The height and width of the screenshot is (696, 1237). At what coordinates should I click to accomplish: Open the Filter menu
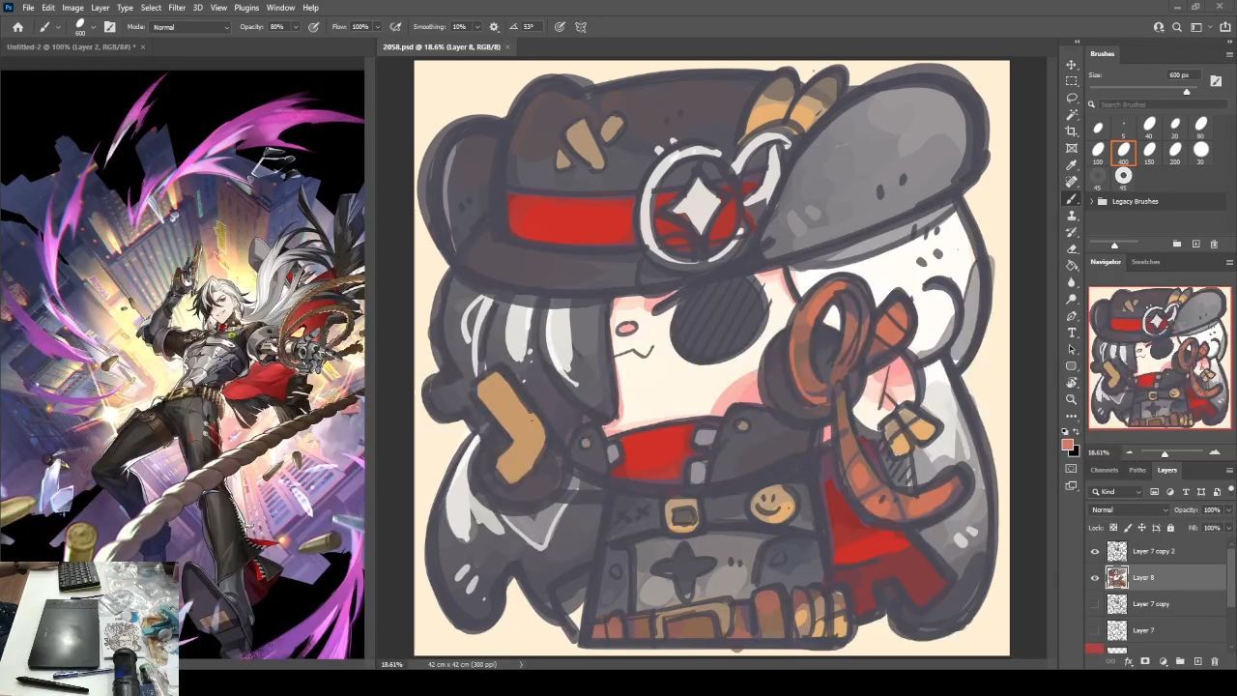tap(177, 8)
